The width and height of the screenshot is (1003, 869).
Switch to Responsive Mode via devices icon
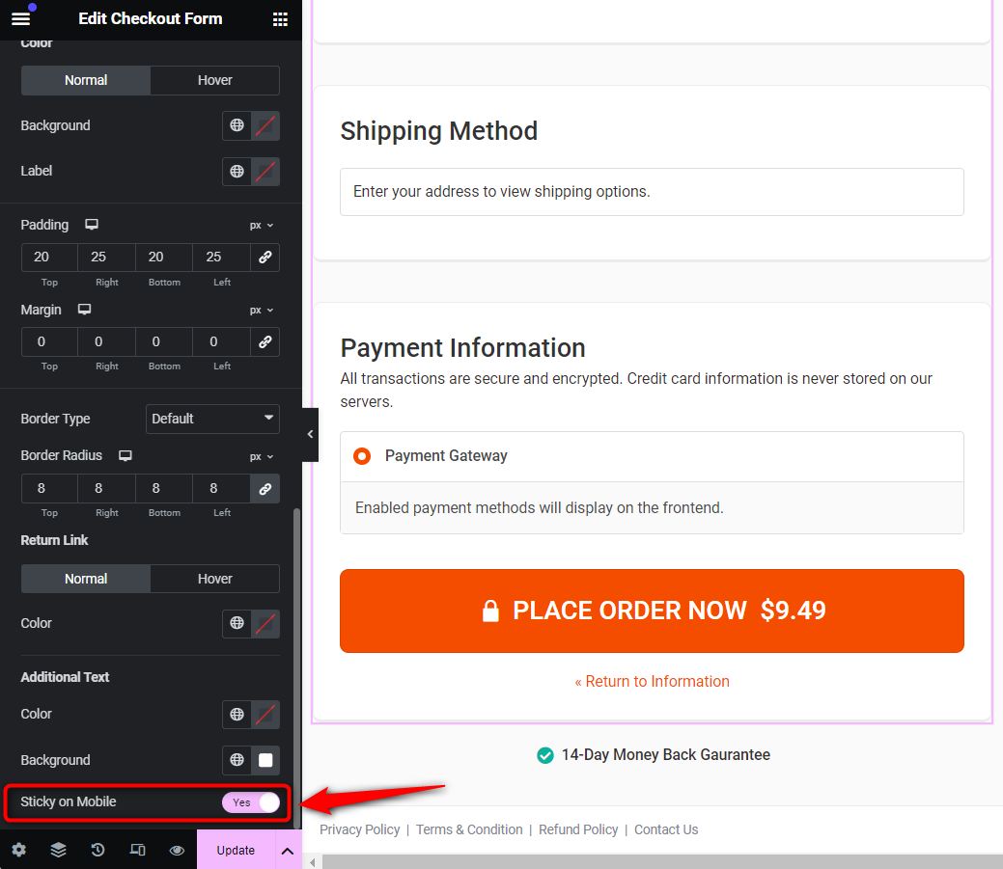tap(137, 850)
